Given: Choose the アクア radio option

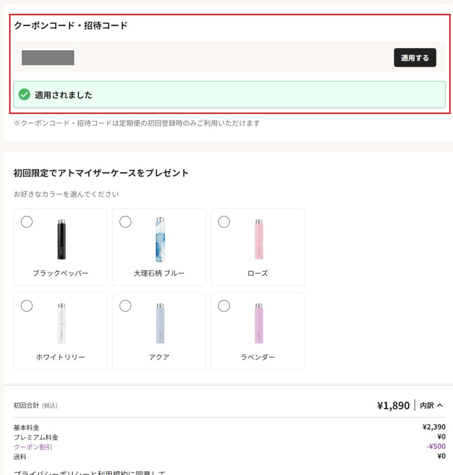Looking at the screenshot, I should coord(125,306).
